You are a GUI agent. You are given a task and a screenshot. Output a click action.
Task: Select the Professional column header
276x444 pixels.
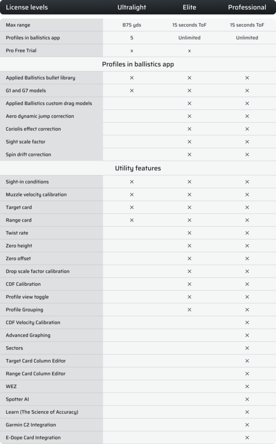pos(247,7)
